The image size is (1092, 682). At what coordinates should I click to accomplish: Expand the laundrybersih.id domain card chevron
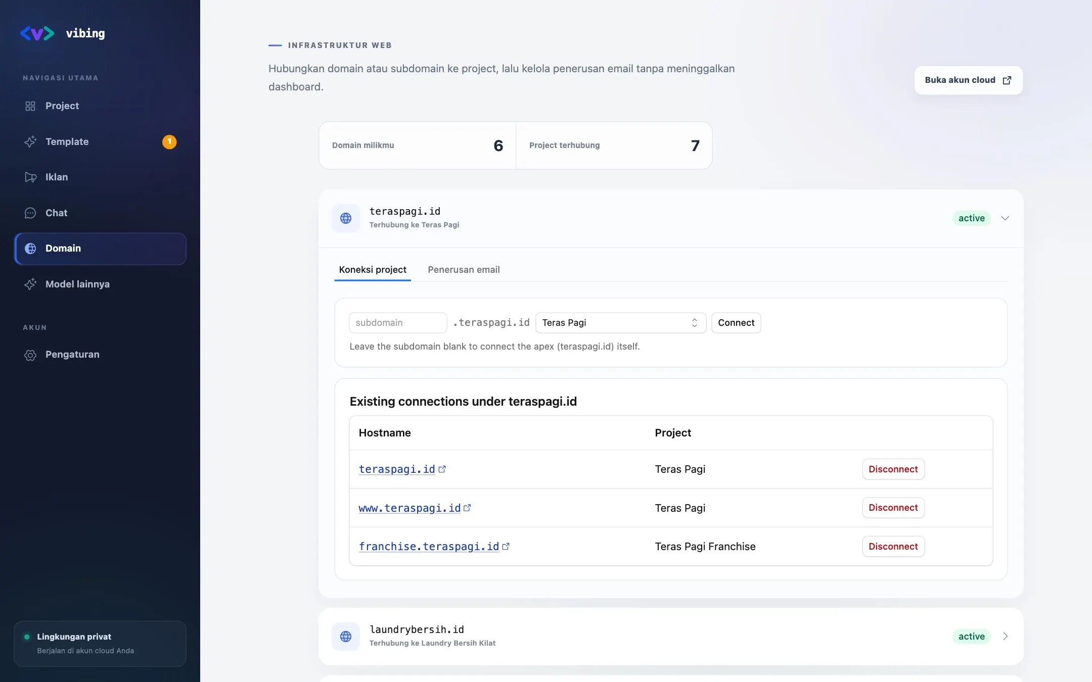1005,637
